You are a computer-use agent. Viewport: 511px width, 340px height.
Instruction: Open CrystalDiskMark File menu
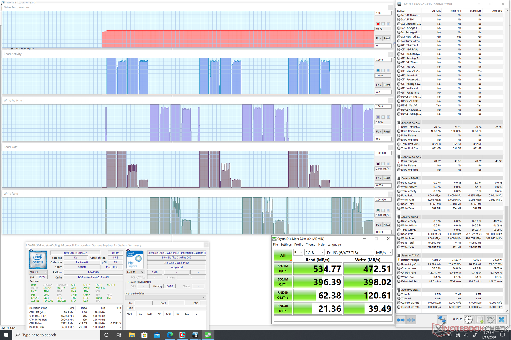point(275,245)
